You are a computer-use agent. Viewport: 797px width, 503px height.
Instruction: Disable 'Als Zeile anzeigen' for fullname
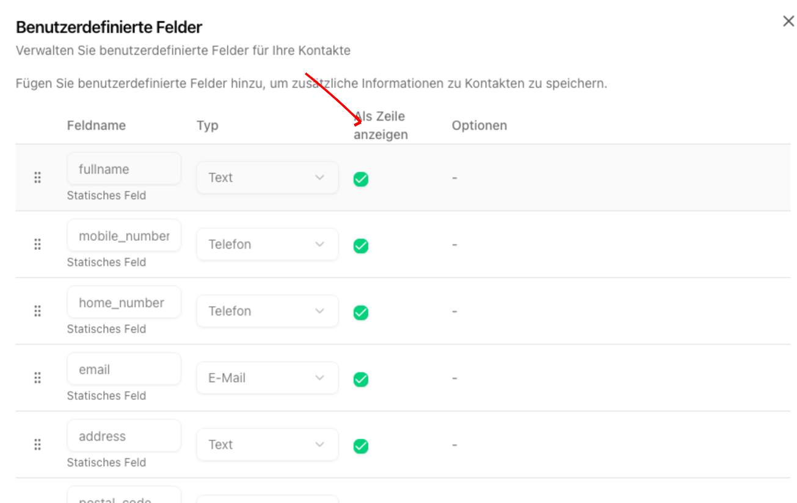pyautogui.click(x=361, y=179)
